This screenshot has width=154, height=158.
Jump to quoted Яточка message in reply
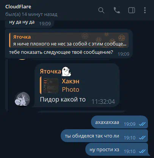(x=69, y=40)
